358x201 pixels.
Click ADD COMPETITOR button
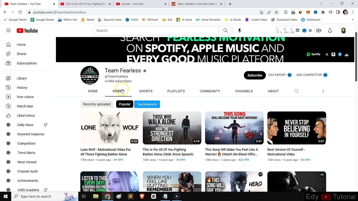312,75
